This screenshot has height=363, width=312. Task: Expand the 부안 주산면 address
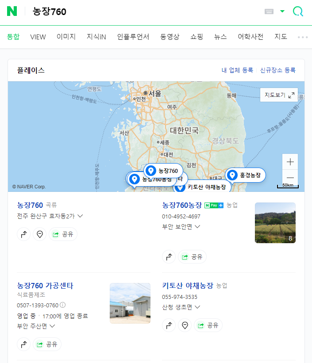(36, 326)
